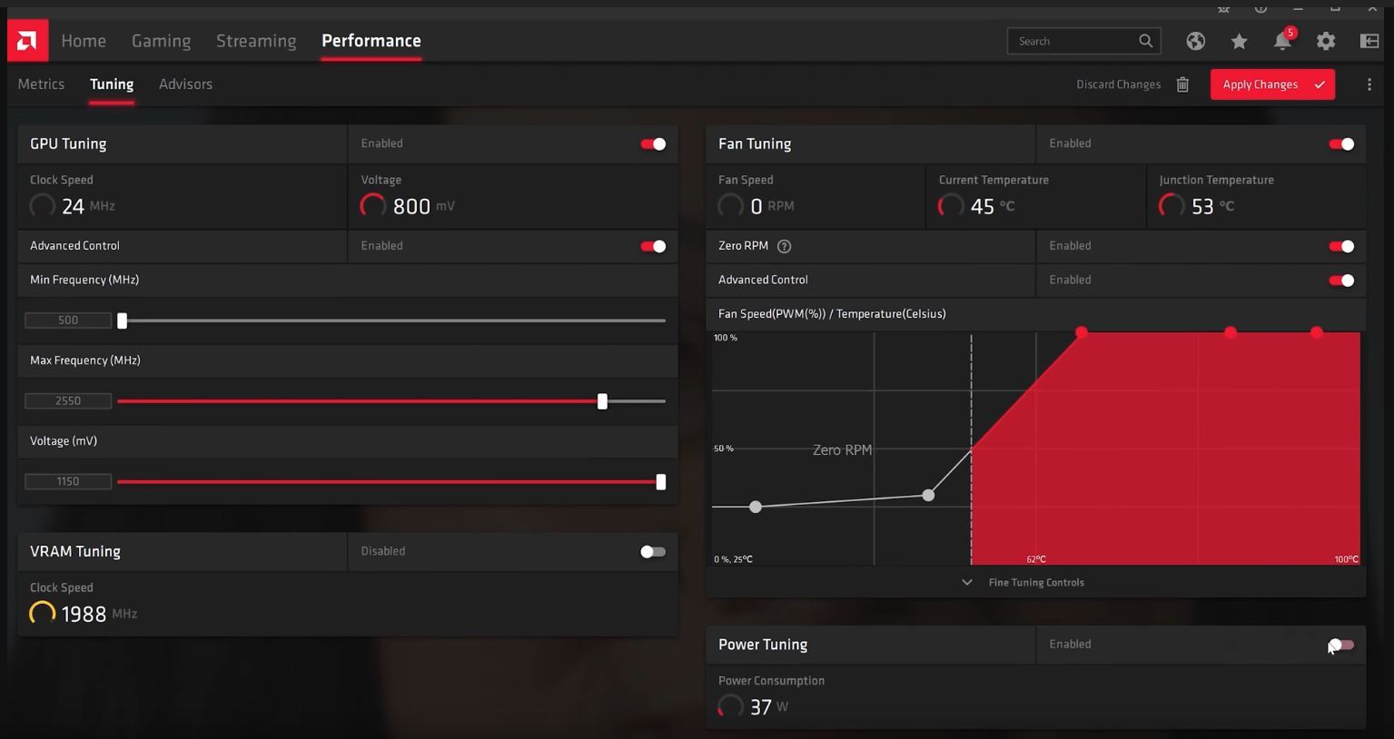Viewport: 1394px width, 739px height.
Task: Disable the Fan Tuning toggle
Action: [1341, 144]
